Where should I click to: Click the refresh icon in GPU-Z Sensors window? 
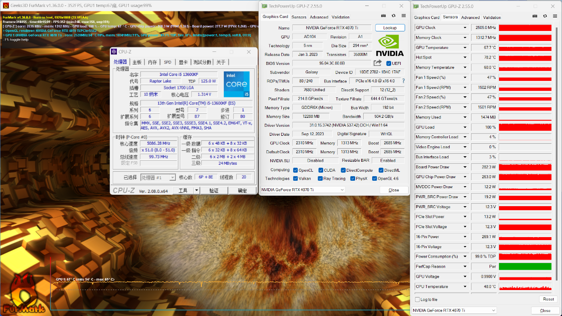[x=545, y=16]
